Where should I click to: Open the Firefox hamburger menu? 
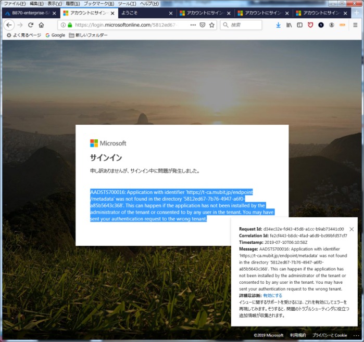click(355, 25)
